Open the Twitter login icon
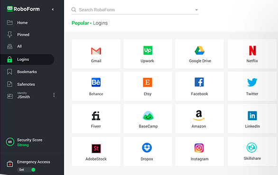278x175 pixels. [x=252, y=82]
